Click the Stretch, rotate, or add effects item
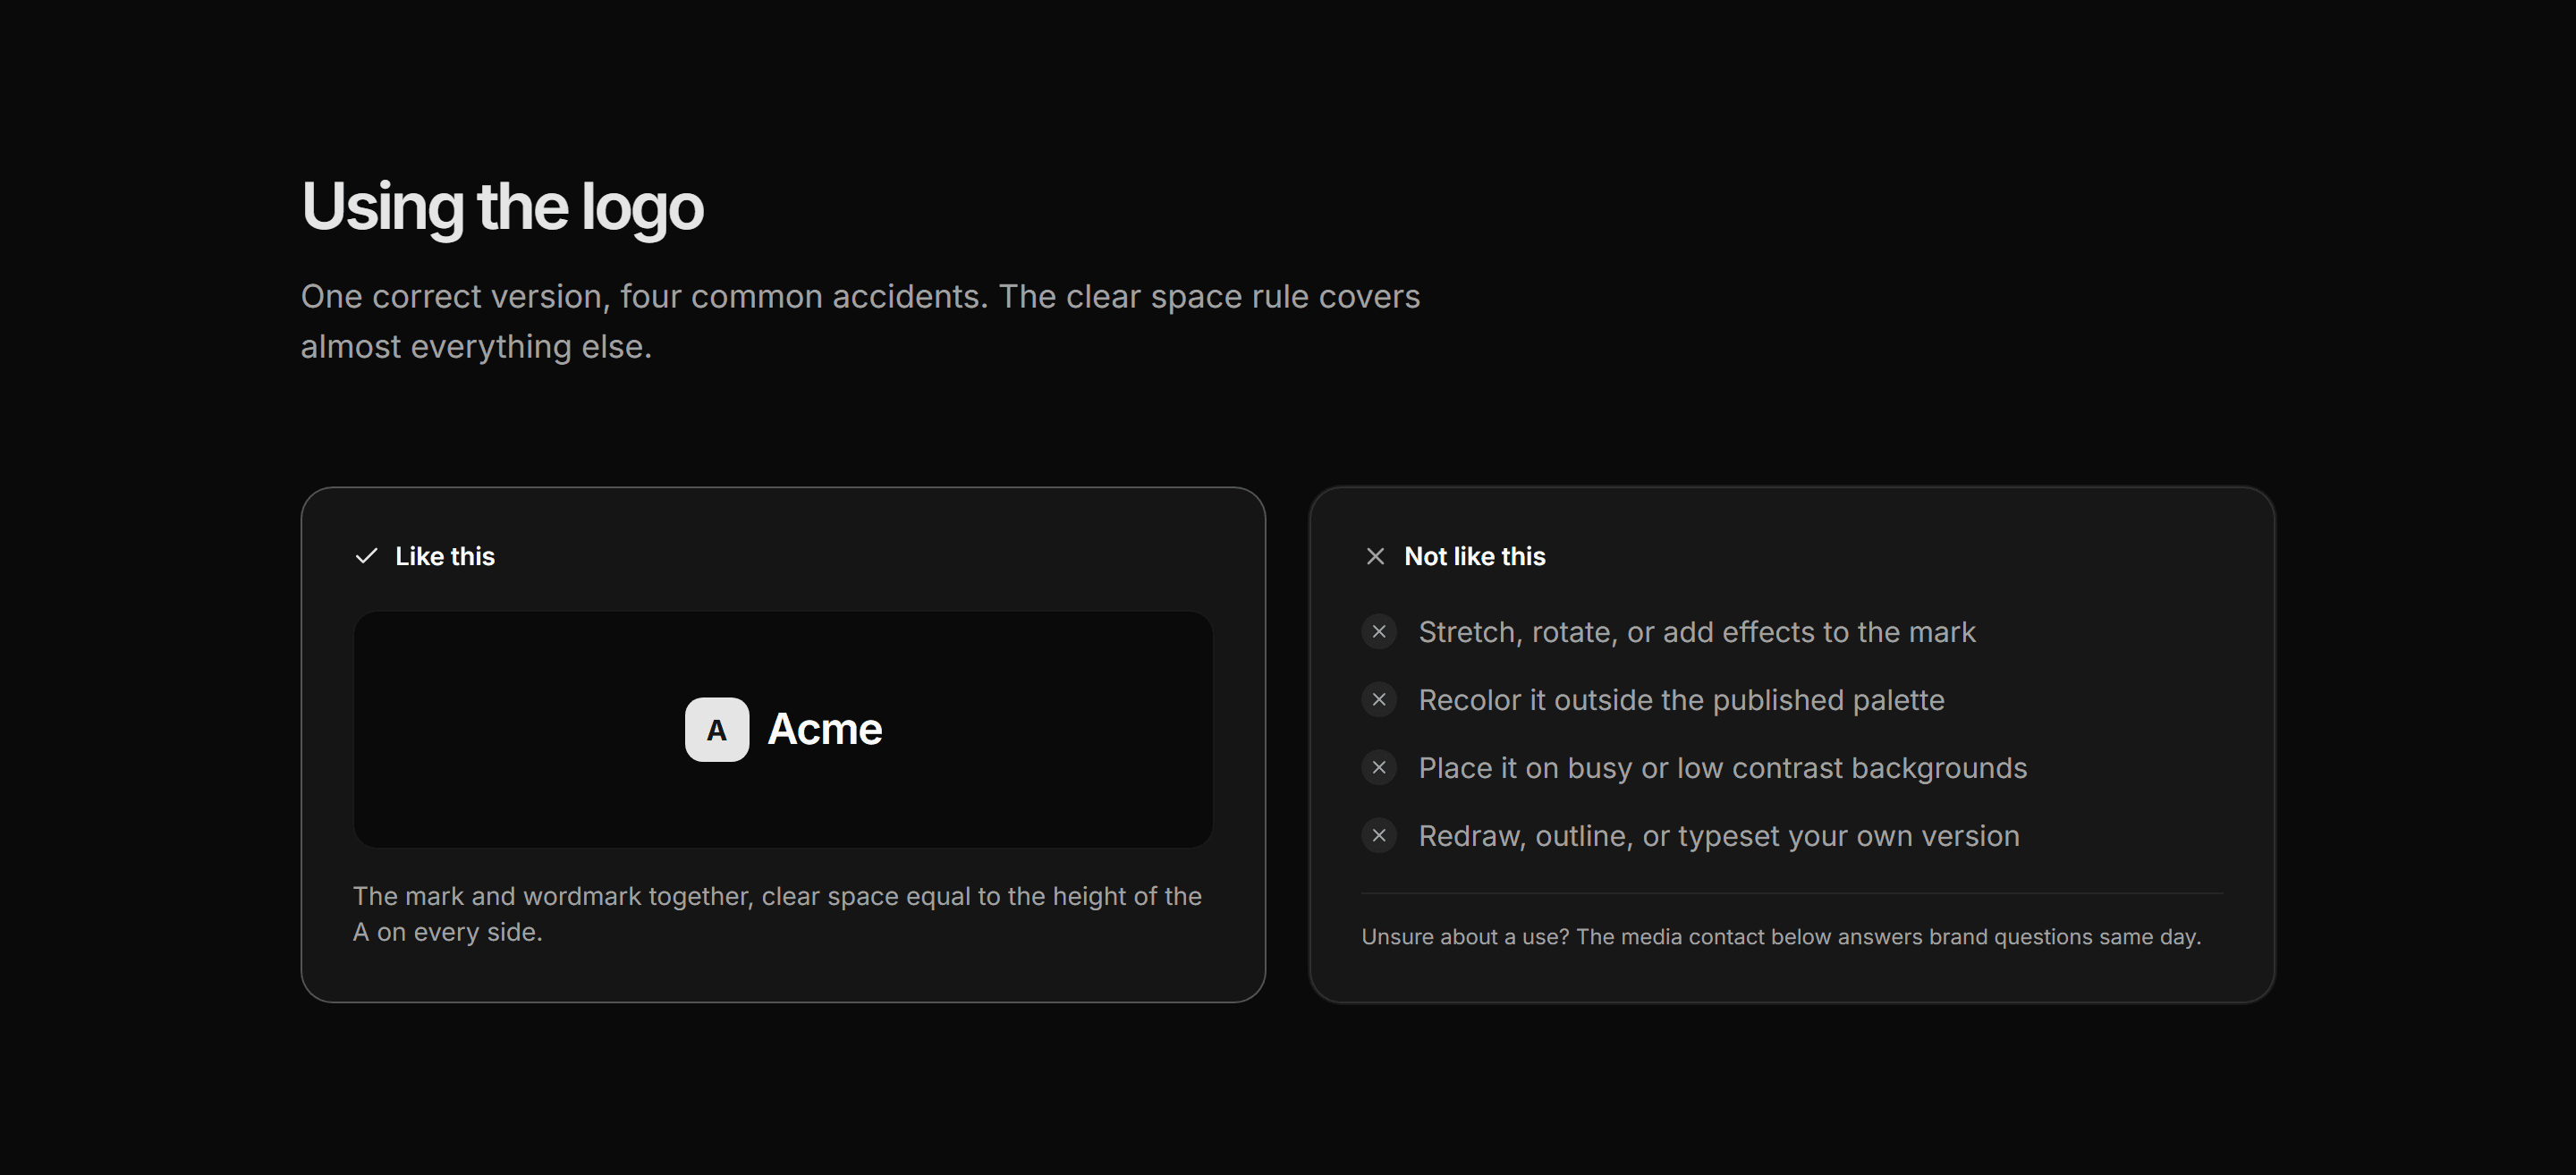Viewport: 2576px width, 1175px height. click(x=1697, y=632)
